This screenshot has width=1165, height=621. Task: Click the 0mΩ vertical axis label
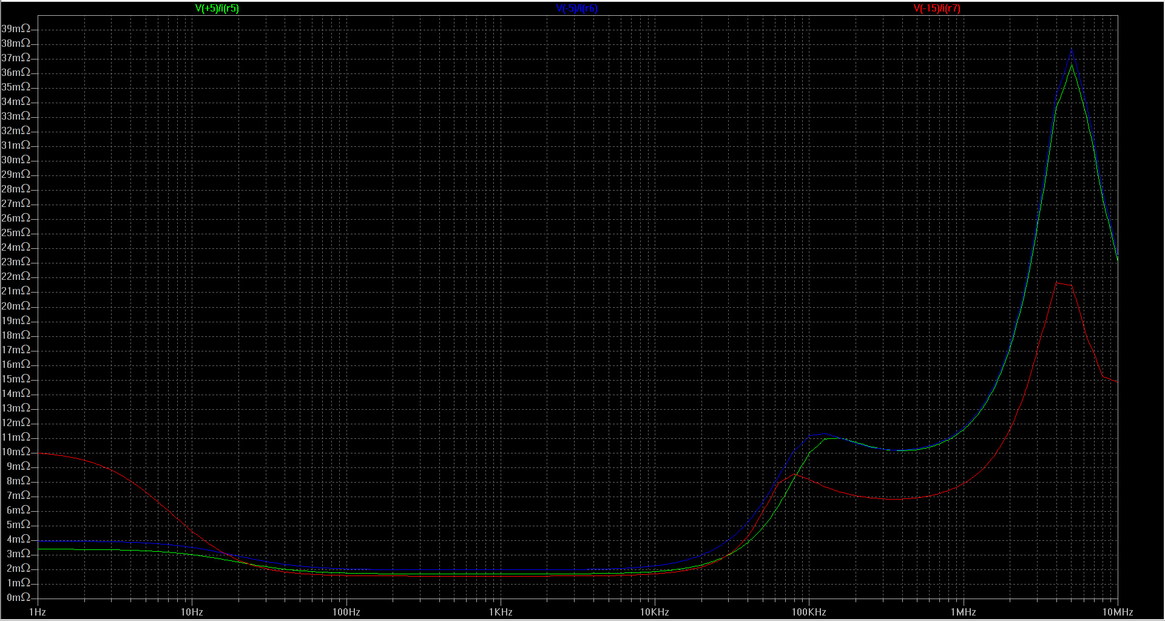tap(18, 597)
